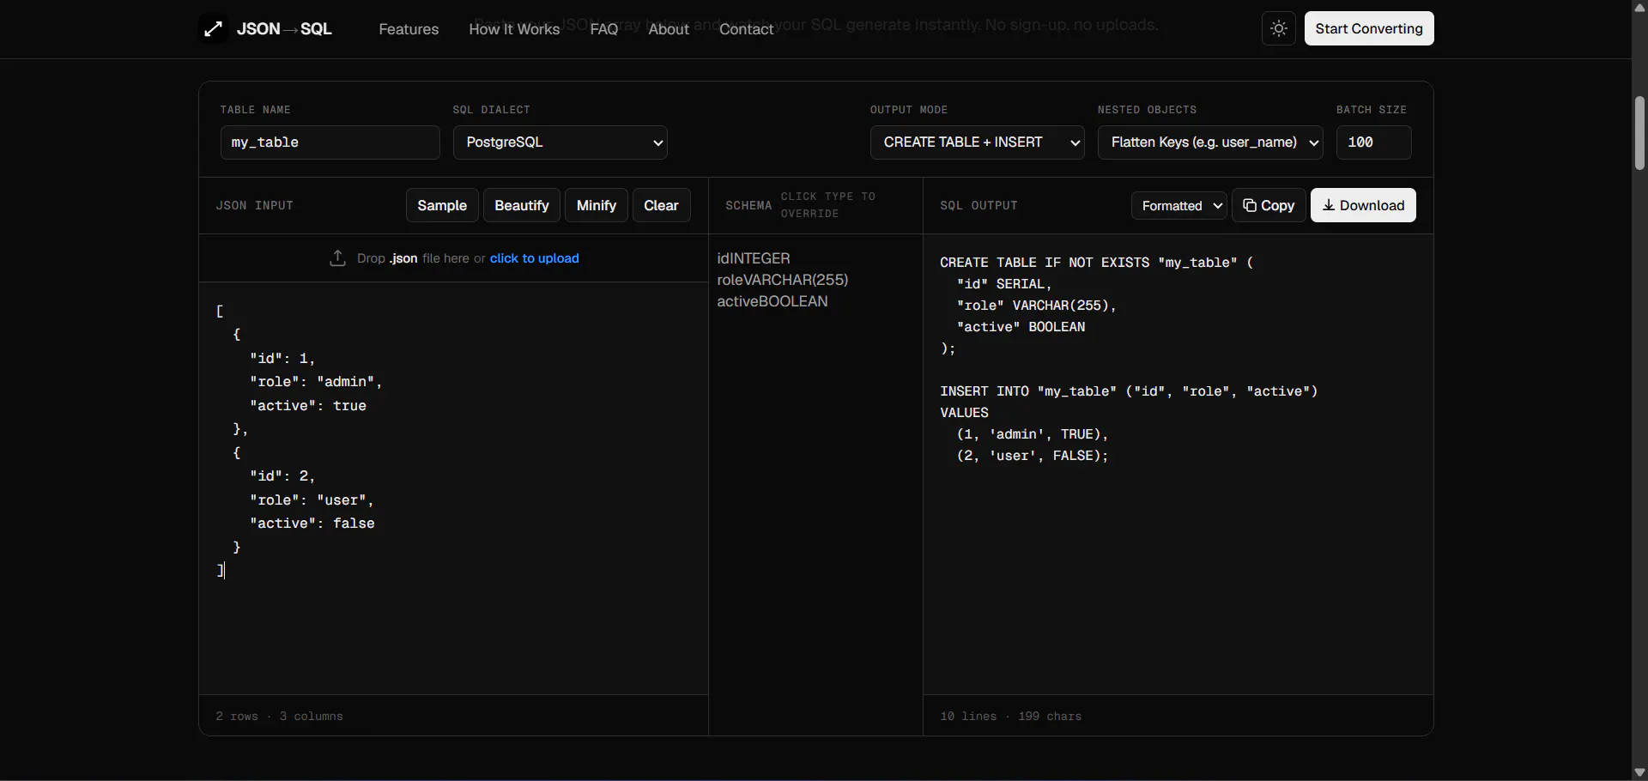
Task: Open the Output Mode CREATE TABLE + INSERT dropdown
Action: (x=978, y=142)
